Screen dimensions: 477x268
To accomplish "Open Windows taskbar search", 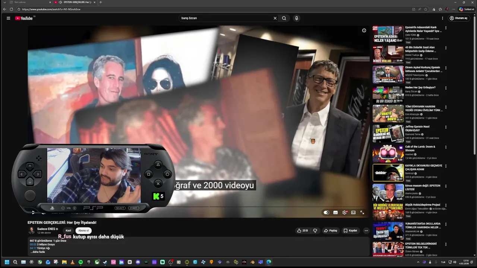I will tap(15, 262).
